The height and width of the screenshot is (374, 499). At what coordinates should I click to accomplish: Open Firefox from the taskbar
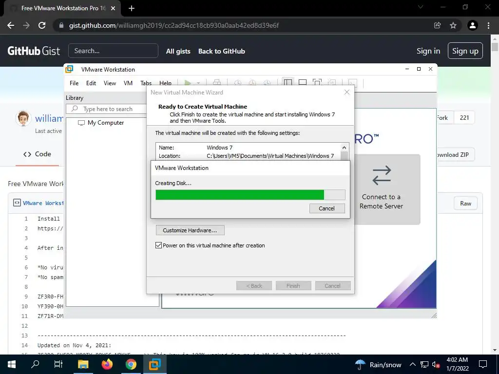pos(107,364)
